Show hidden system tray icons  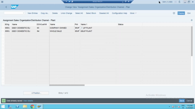(x=169, y=107)
